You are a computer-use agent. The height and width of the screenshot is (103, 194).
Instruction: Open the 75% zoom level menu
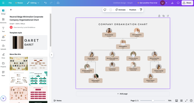169,101
